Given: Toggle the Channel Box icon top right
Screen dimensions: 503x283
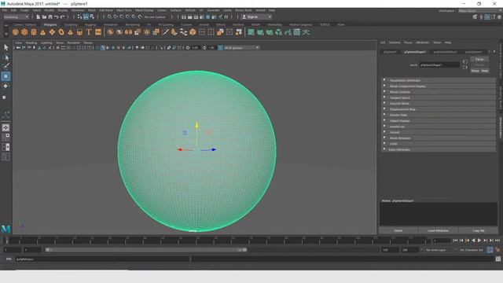Looking at the screenshot, I should coord(499,17).
